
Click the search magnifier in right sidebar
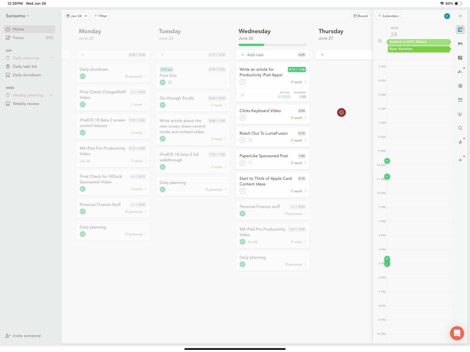coord(460,128)
